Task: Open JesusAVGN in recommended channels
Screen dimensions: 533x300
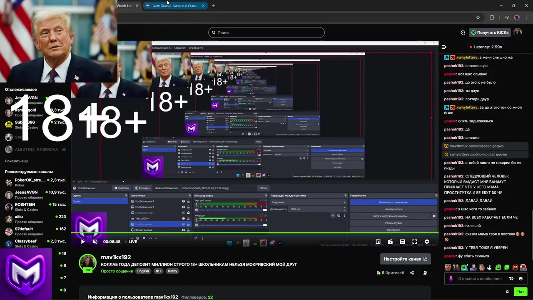Action: pyautogui.click(x=35, y=195)
